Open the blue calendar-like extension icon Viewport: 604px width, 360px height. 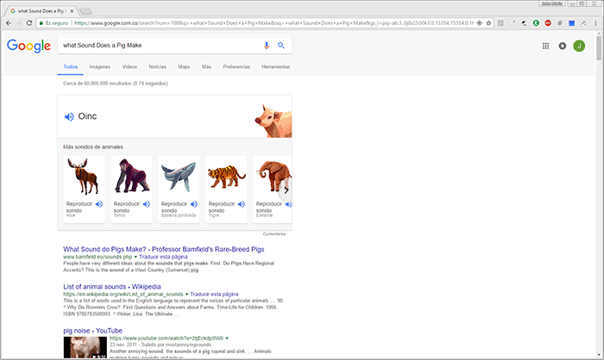coord(571,23)
